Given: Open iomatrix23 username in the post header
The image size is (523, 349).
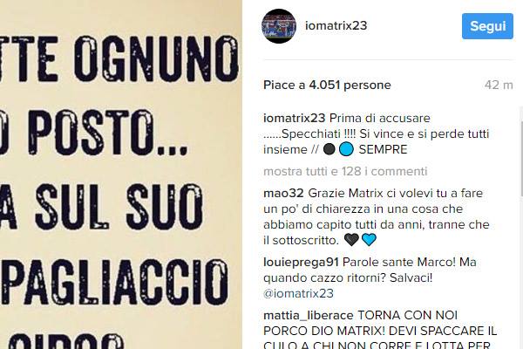Looking at the screenshot, I should 336,25.
